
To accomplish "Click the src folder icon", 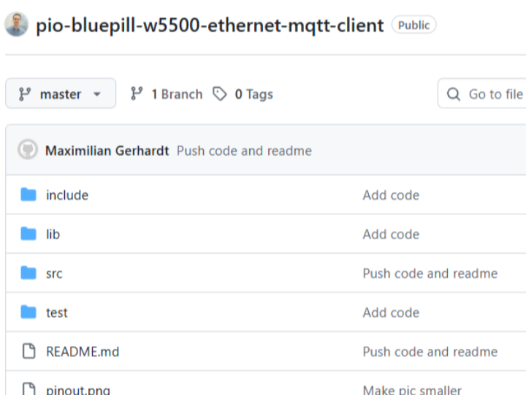I will point(28,273).
